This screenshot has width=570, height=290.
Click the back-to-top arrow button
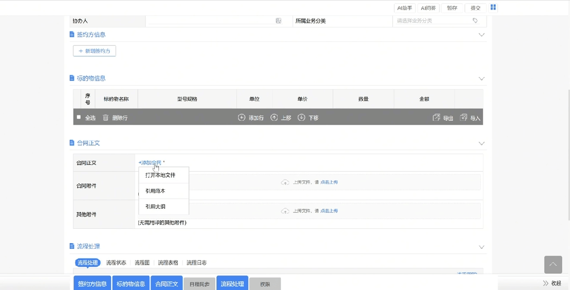pyautogui.click(x=553, y=265)
